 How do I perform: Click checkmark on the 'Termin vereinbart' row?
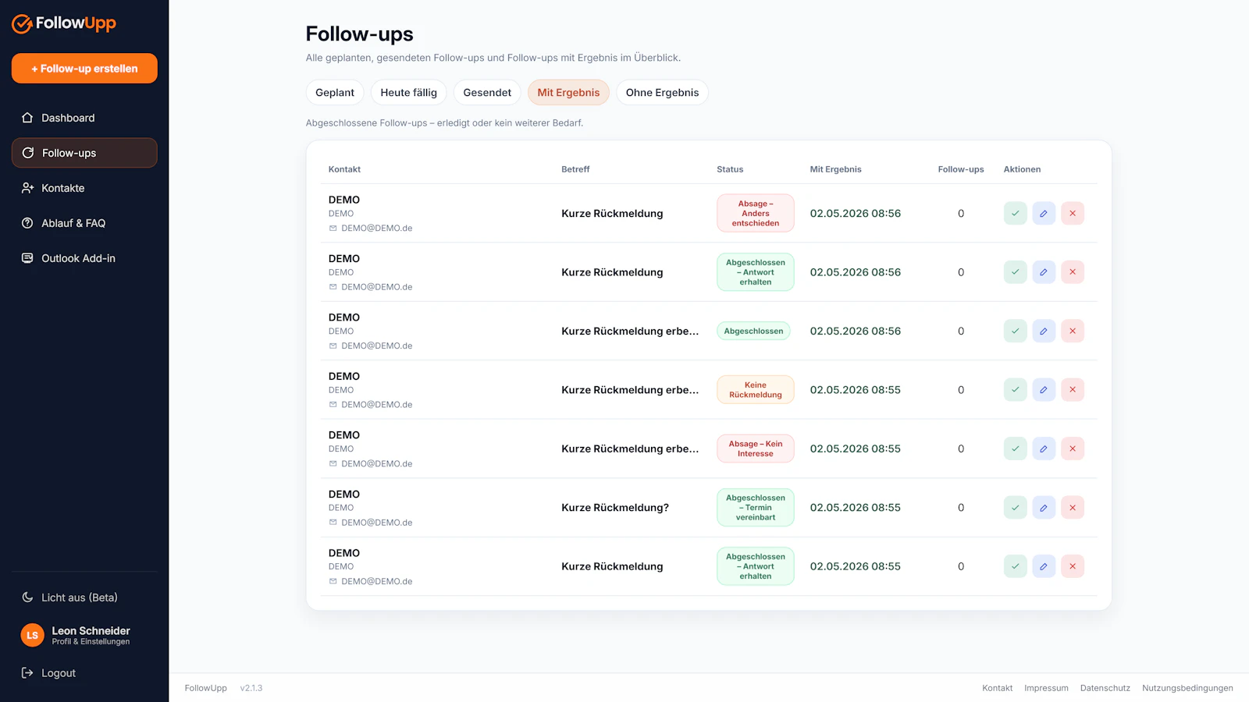(1015, 508)
